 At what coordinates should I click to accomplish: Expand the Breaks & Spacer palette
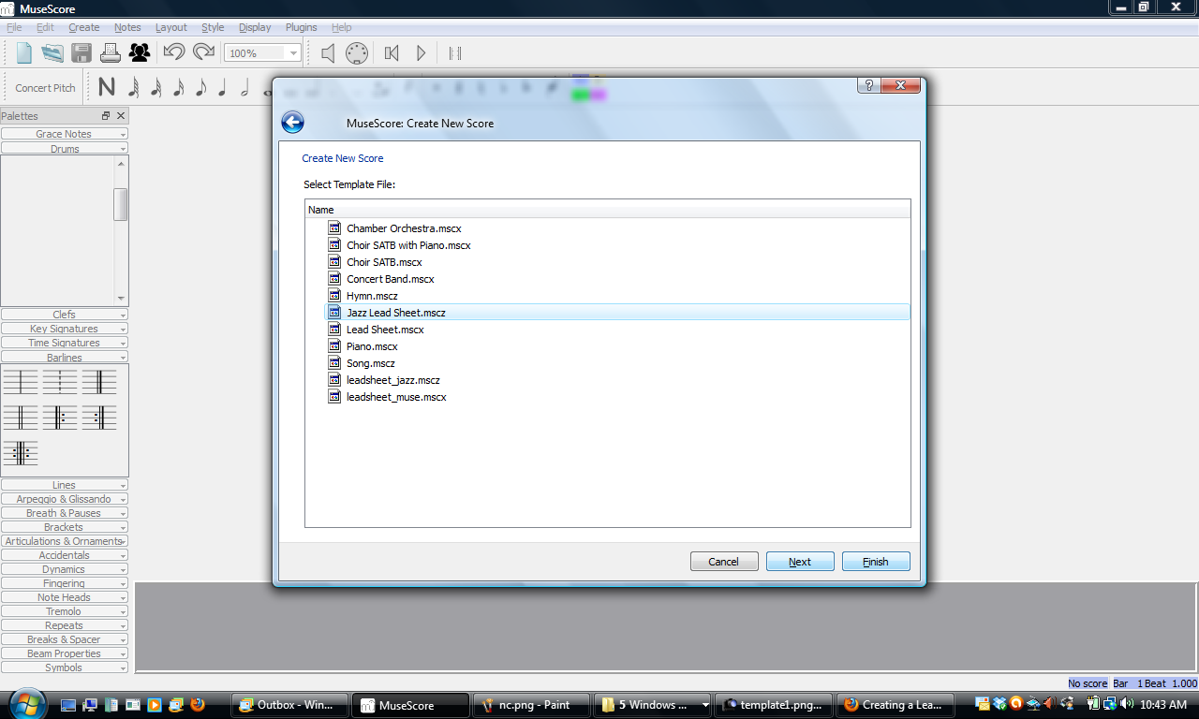pos(65,639)
